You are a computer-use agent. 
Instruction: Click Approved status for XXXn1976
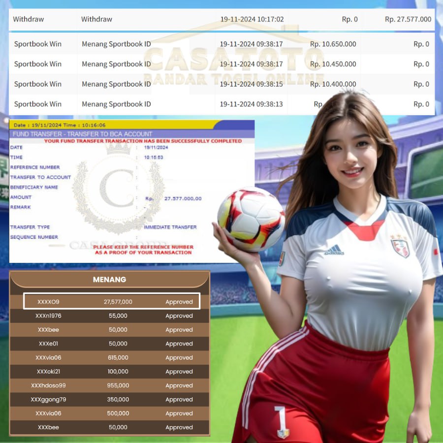click(x=179, y=316)
